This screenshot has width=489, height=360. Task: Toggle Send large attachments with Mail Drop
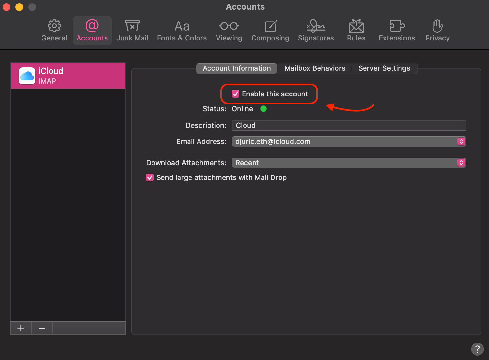click(x=150, y=177)
